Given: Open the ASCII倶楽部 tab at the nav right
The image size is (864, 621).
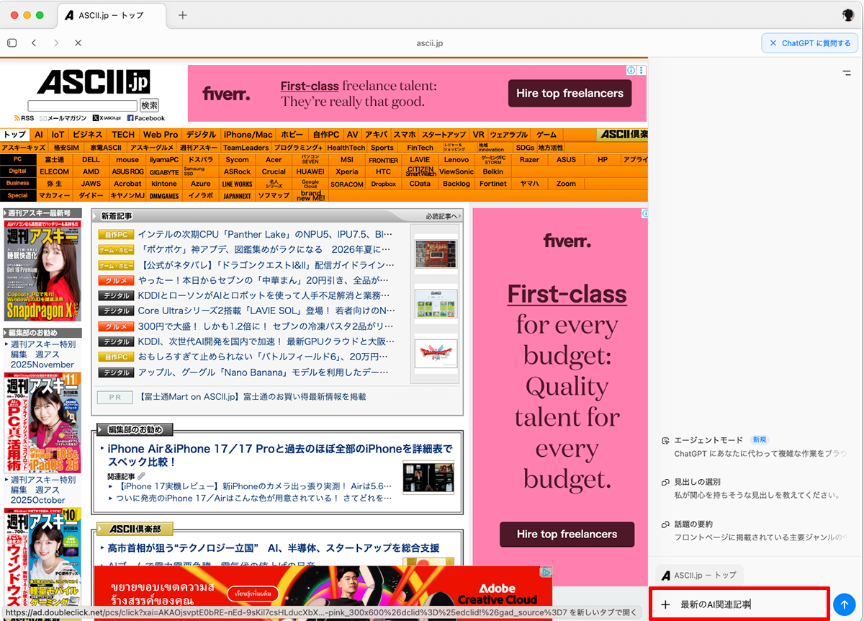Looking at the screenshot, I should 622,135.
